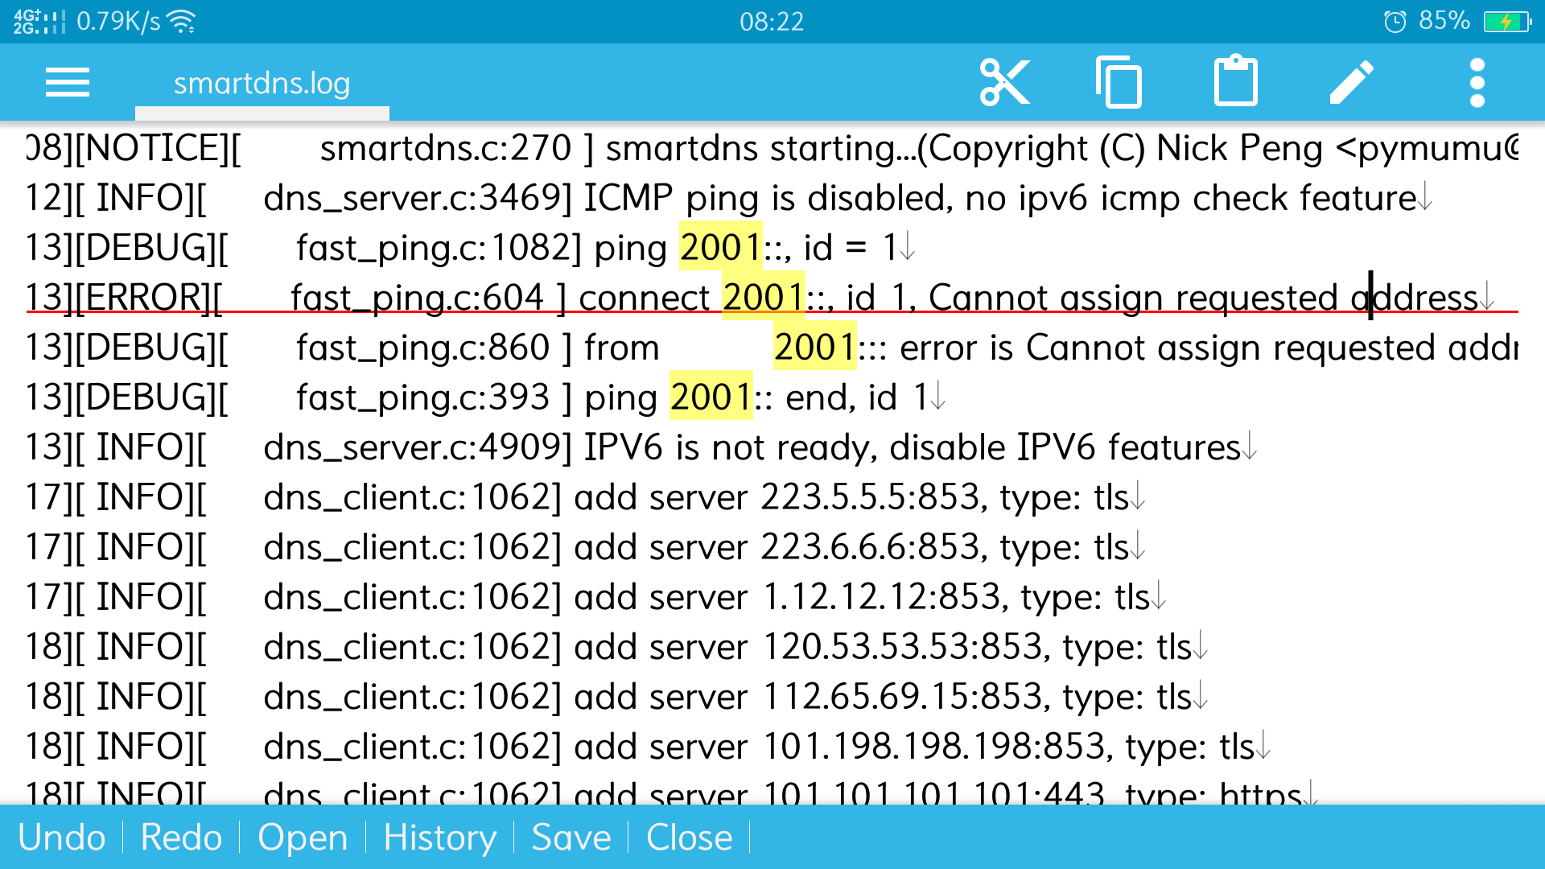Select the smartdns.log tab
This screenshot has height=869, width=1545.
[262, 83]
